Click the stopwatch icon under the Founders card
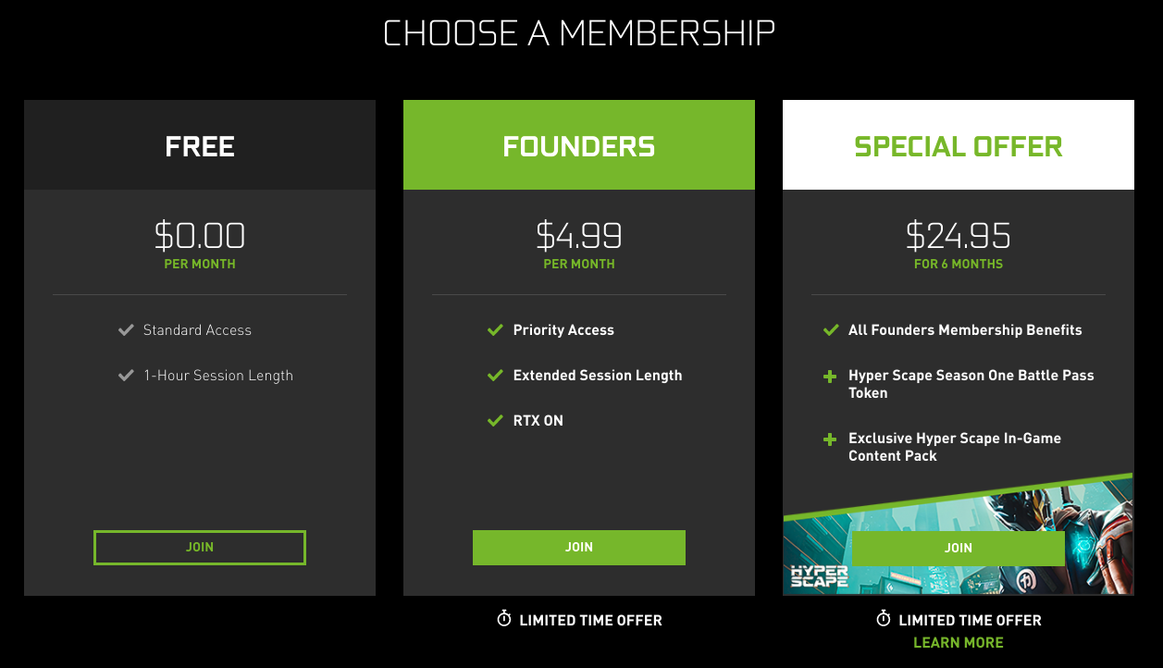 click(502, 620)
